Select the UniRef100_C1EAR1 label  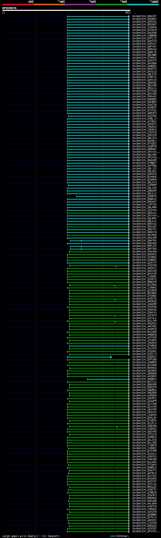coord(144,276)
